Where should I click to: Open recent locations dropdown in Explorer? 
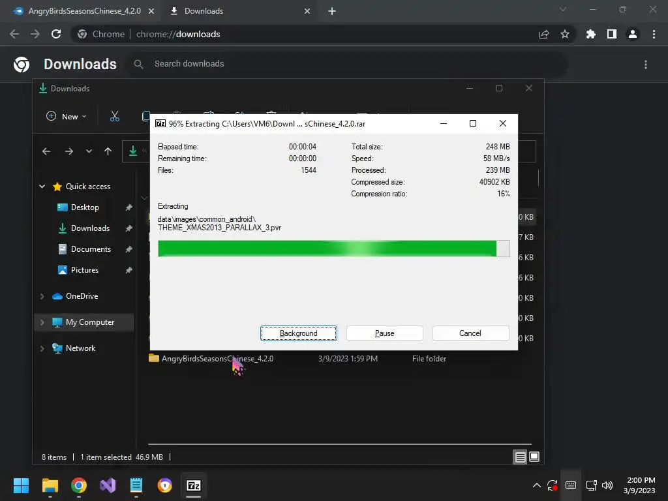click(89, 151)
